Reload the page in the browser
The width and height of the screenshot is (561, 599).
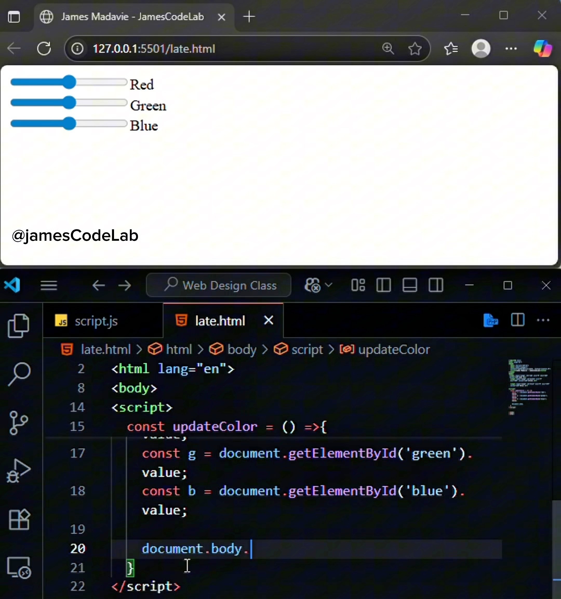pyautogui.click(x=44, y=49)
